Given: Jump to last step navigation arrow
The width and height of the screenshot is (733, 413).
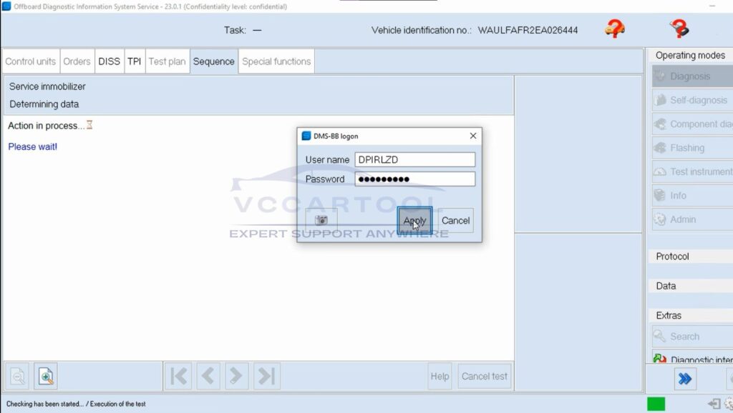Looking at the screenshot, I should 266,376.
